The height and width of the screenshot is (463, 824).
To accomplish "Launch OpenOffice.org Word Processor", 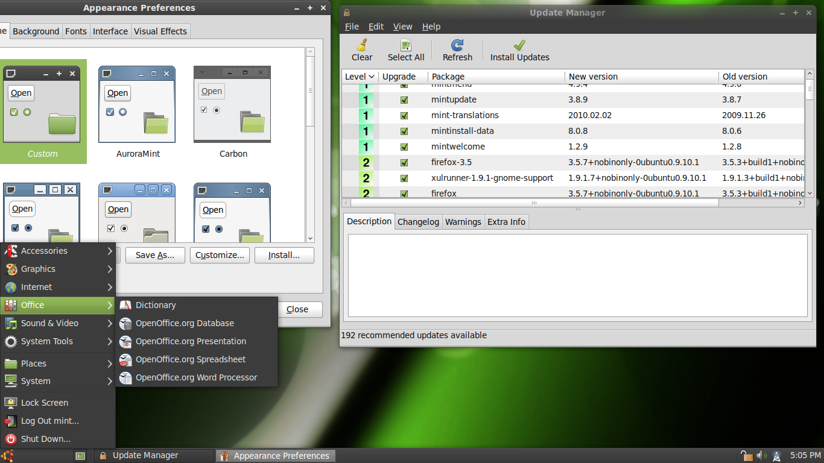I will 197,377.
